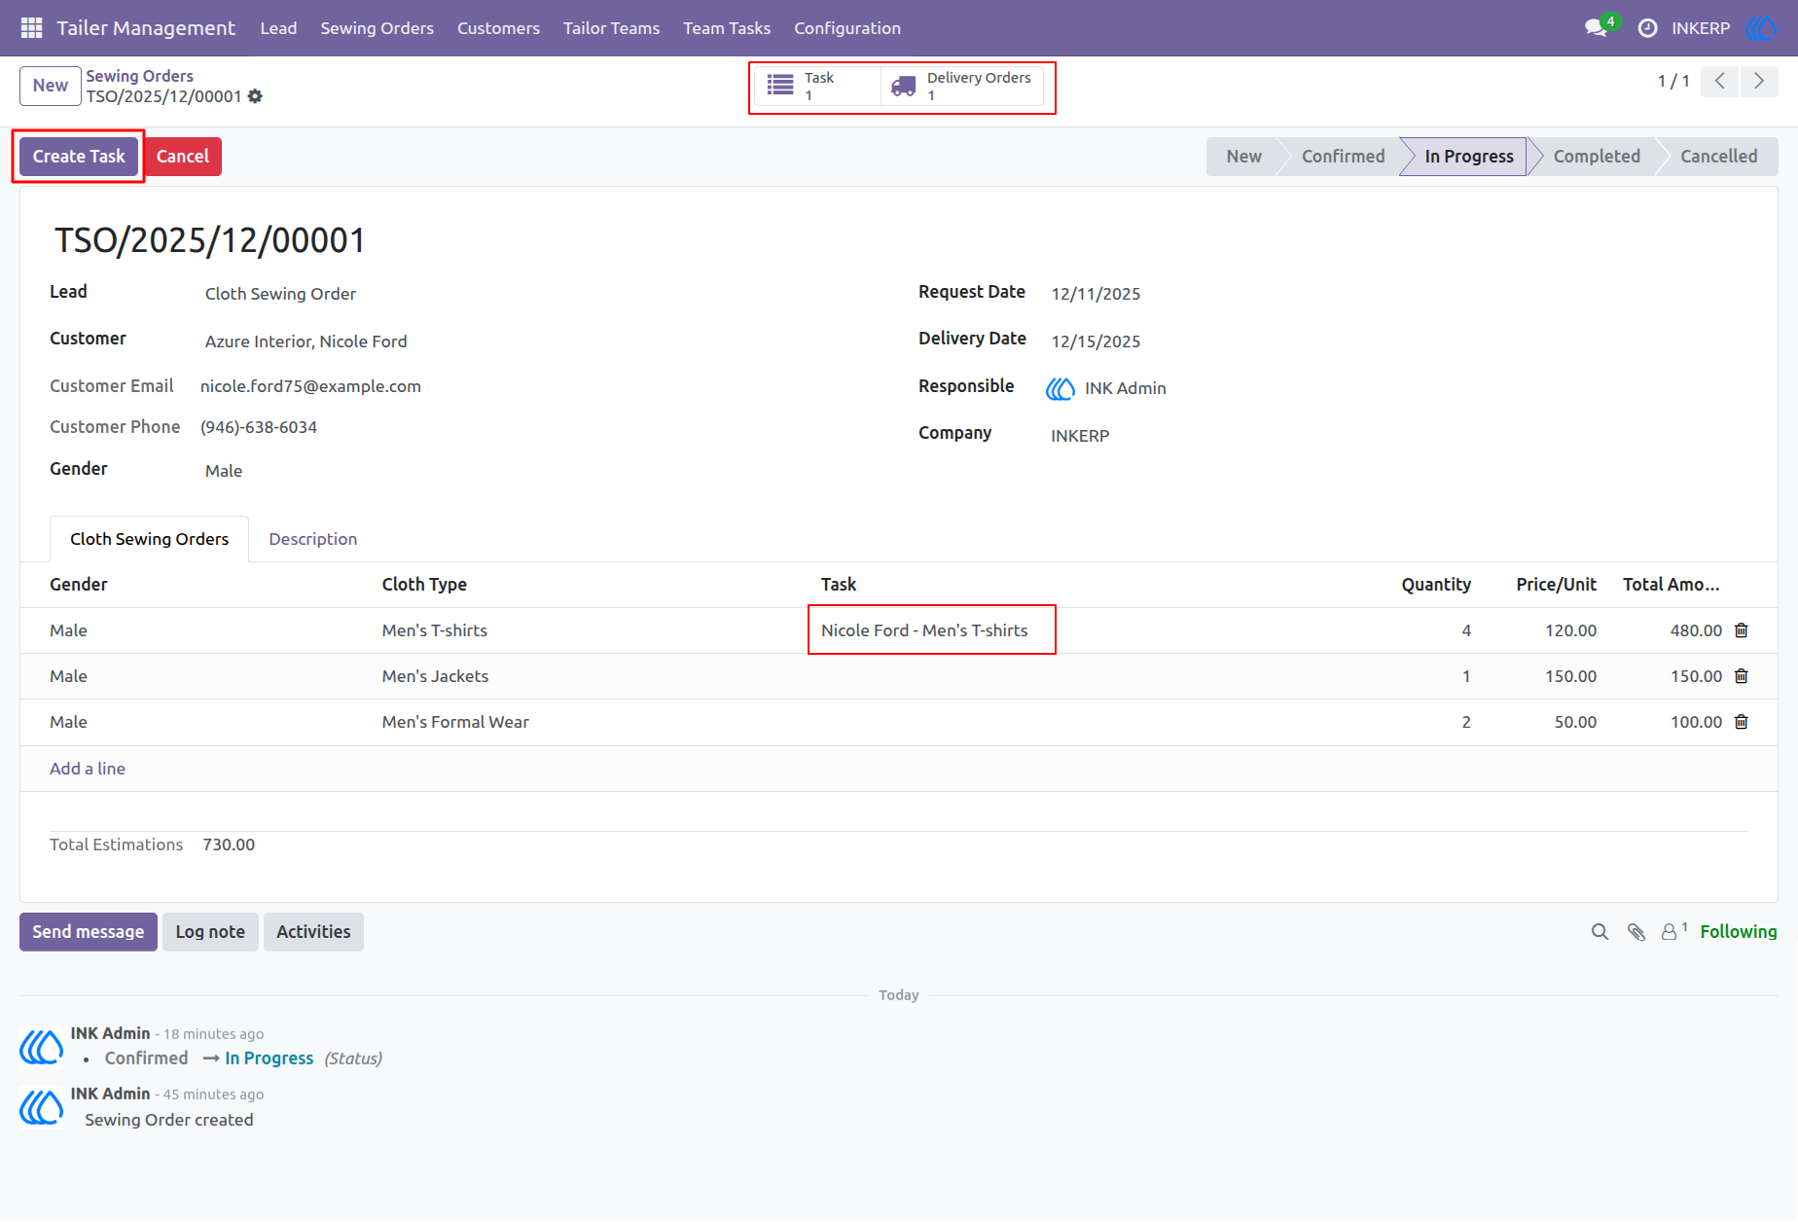The width and height of the screenshot is (1798, 1222).
Task: Delete the Men's Formal Wear line
Action: coord(1742,722)
